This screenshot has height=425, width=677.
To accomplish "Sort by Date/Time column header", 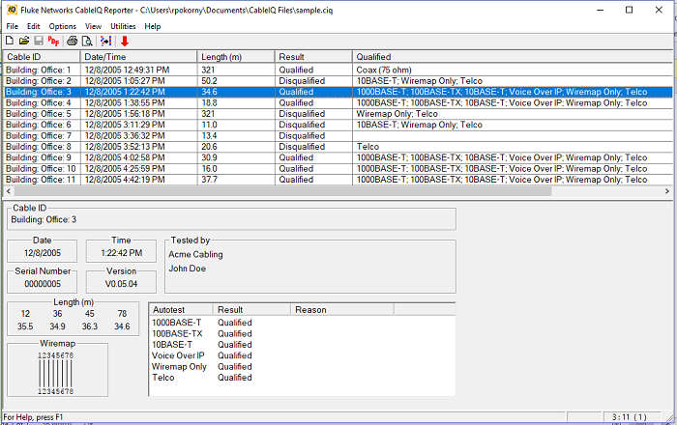I will pos(138,57).
